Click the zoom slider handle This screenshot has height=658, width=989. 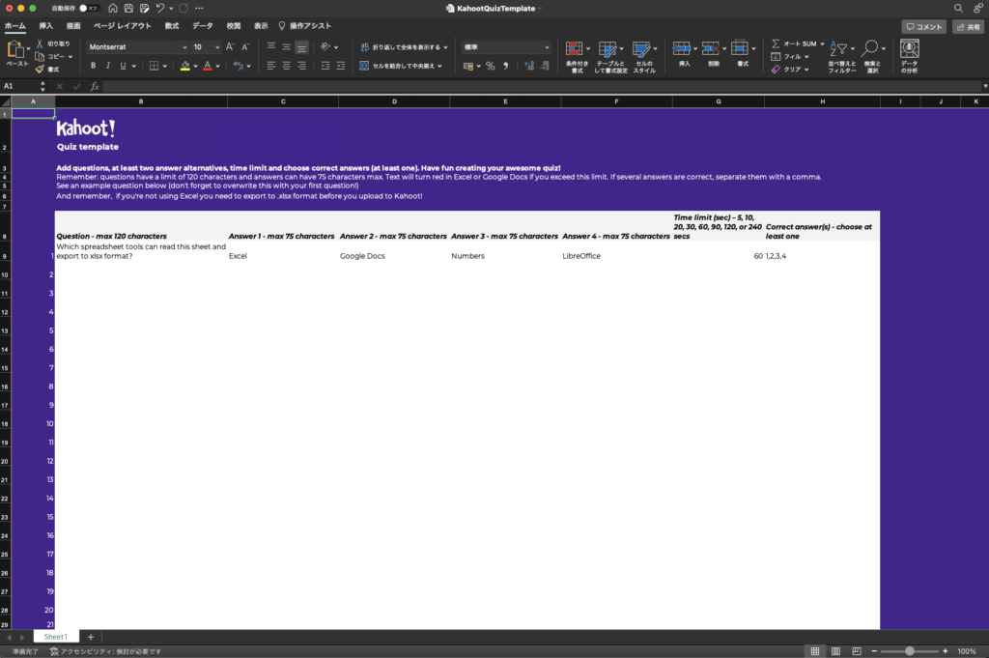click(x=910, y=651)
